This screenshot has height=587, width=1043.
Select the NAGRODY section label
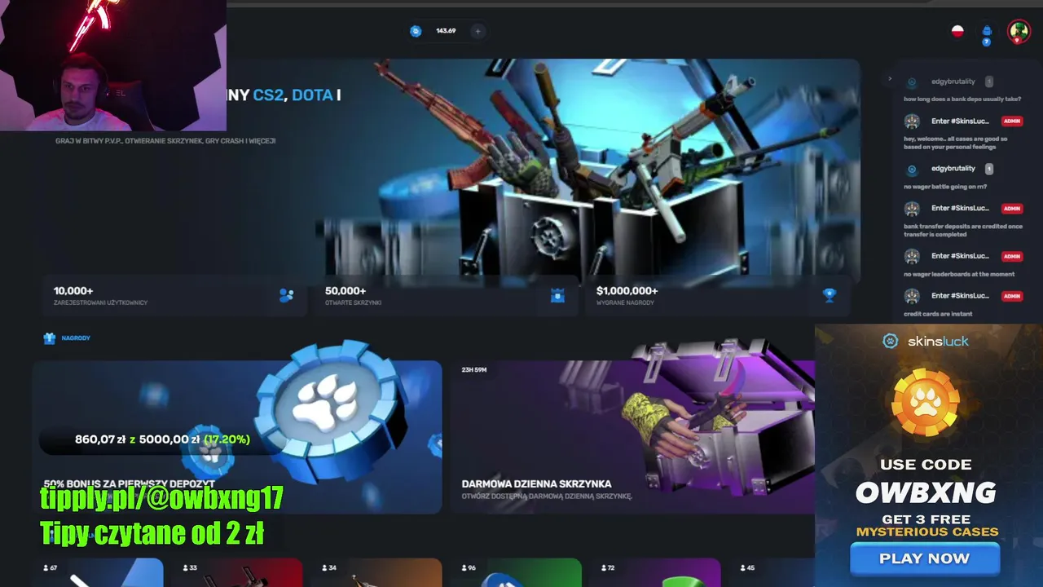(x=76, y=338)
